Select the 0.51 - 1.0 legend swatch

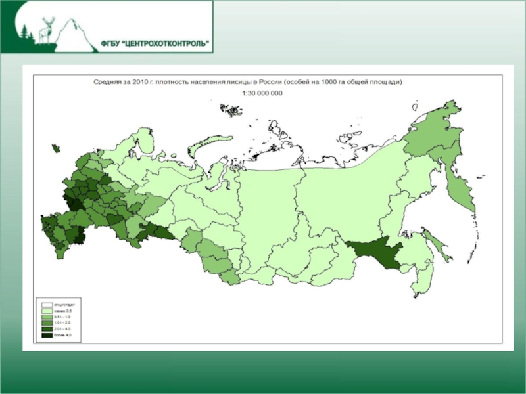tap(47, 317)
